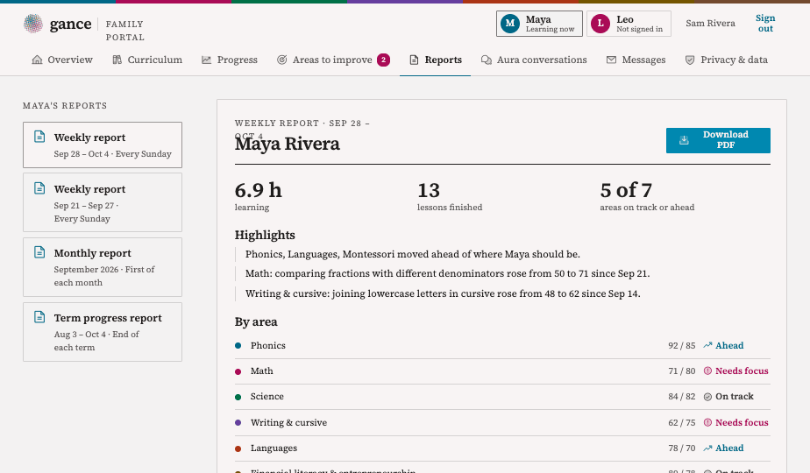Screen dimensions: 810x473
Task: Switch to Leo's profile
Action: point(629,24)
